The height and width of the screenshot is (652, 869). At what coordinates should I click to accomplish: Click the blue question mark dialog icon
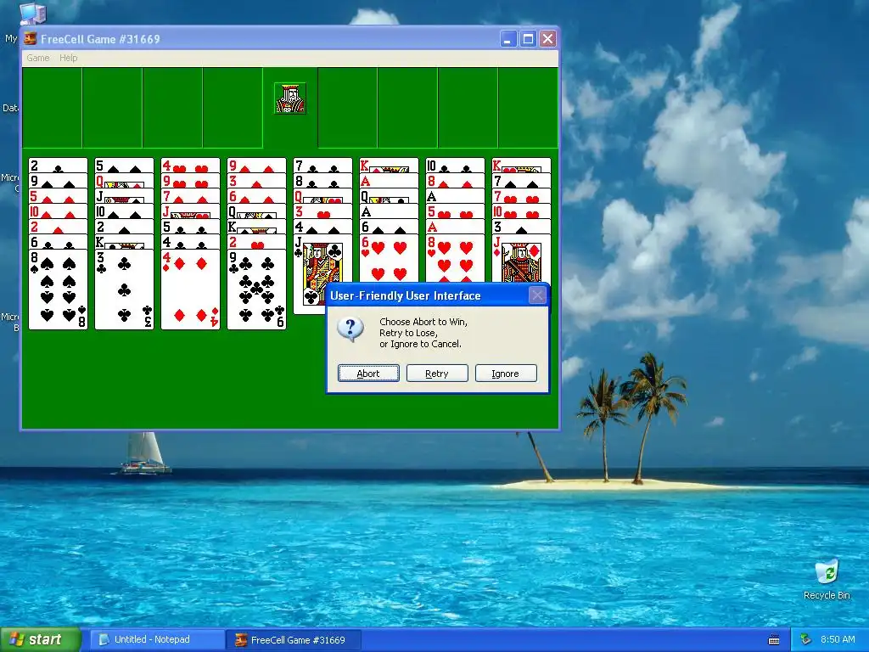coord(350,329)
